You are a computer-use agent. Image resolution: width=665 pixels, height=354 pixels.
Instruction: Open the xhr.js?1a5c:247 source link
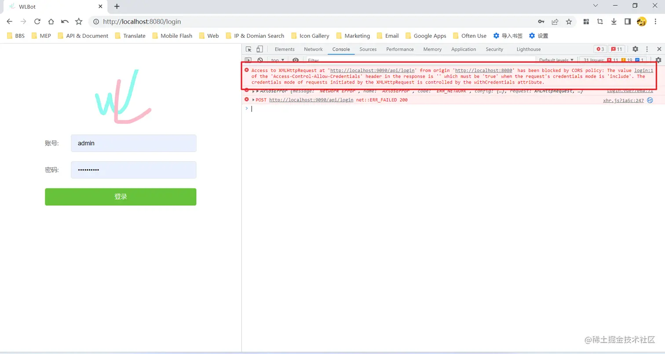point(623,100)
